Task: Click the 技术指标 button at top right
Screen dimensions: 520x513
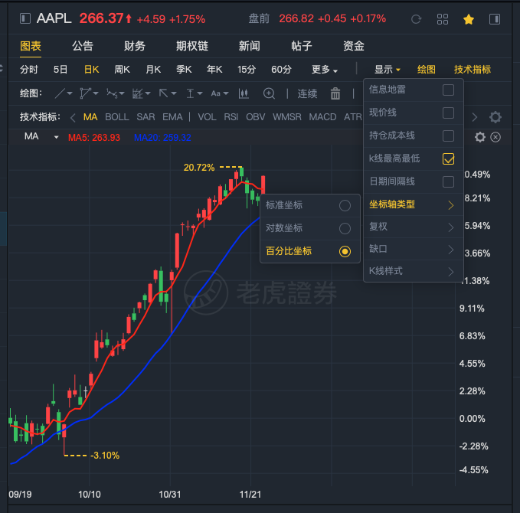Action: coord(473,70)
